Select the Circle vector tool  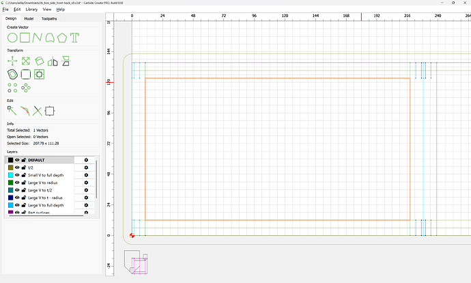(x=12, y=36)
